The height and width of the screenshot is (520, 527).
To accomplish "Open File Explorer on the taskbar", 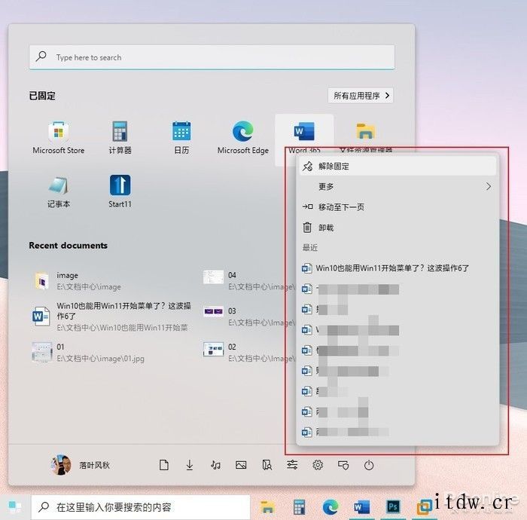I will coord(267,507).
